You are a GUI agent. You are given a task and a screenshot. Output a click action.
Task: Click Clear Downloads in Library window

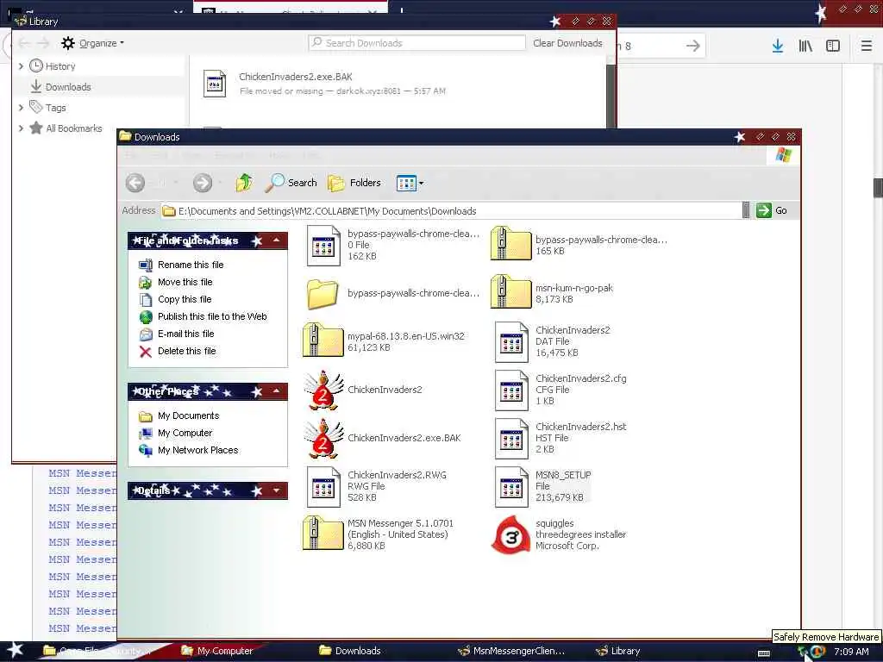pos(567,43)
